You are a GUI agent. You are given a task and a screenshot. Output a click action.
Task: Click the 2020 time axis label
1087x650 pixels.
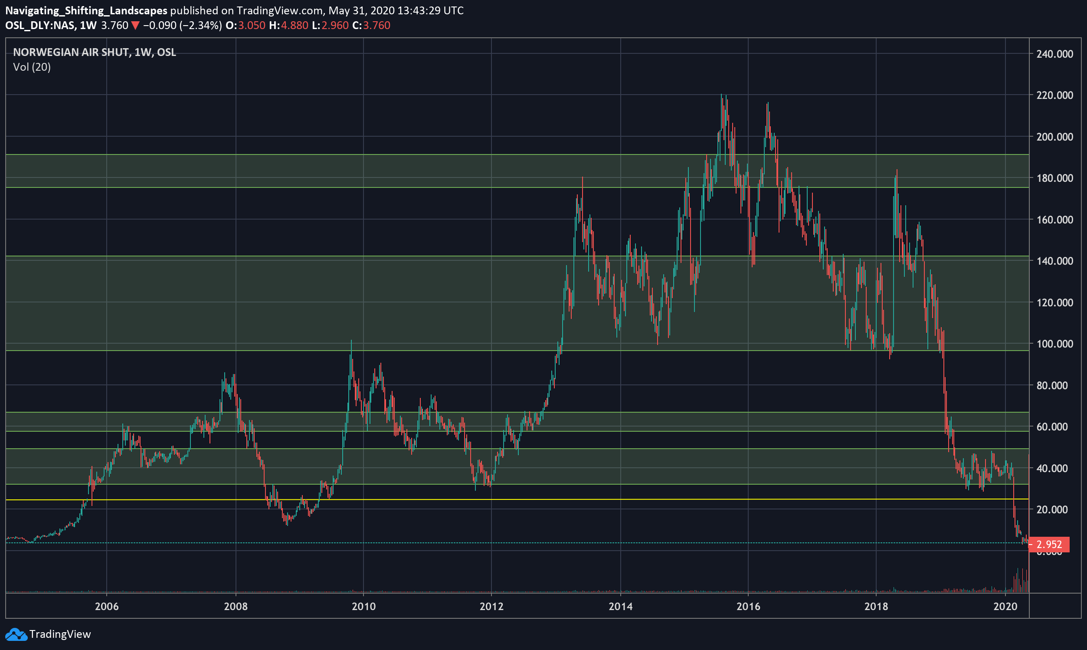point(1005,606)
